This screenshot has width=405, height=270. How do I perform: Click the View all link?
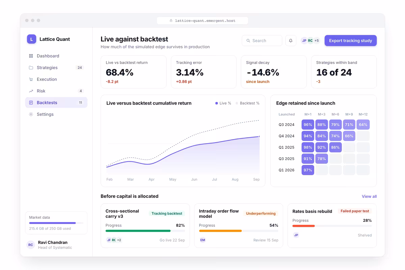(369, 196)
